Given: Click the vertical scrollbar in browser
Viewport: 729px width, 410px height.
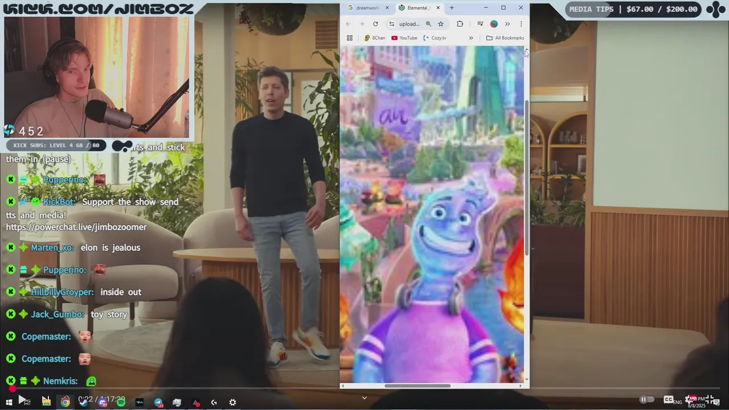Looking at the screenshot, I should pyautogui.click(x=527, y=177).
